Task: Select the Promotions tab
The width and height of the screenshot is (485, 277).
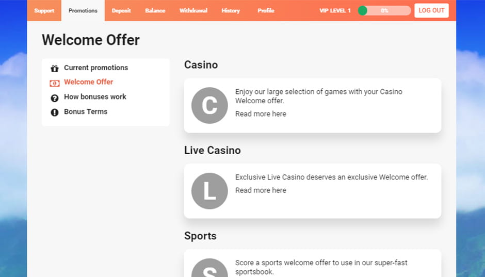Action: coord(83,10)
